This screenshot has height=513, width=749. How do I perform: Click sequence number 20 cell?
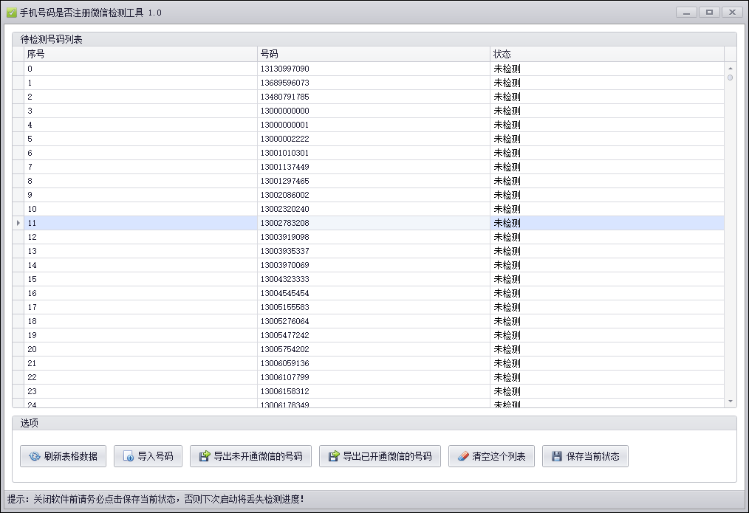click(x=140, y=349)
